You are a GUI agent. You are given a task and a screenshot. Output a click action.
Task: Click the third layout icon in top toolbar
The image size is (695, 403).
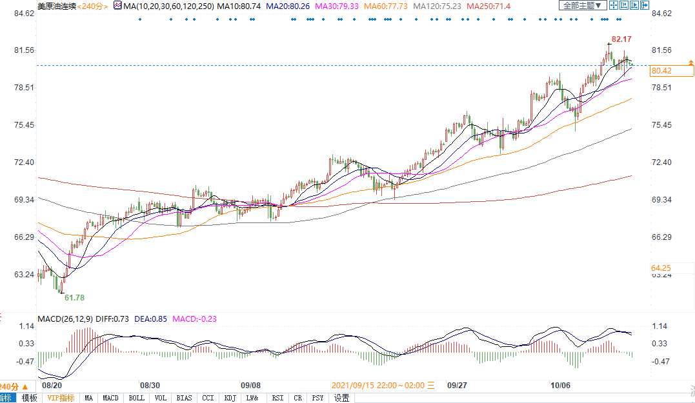[x=635, y=6]
